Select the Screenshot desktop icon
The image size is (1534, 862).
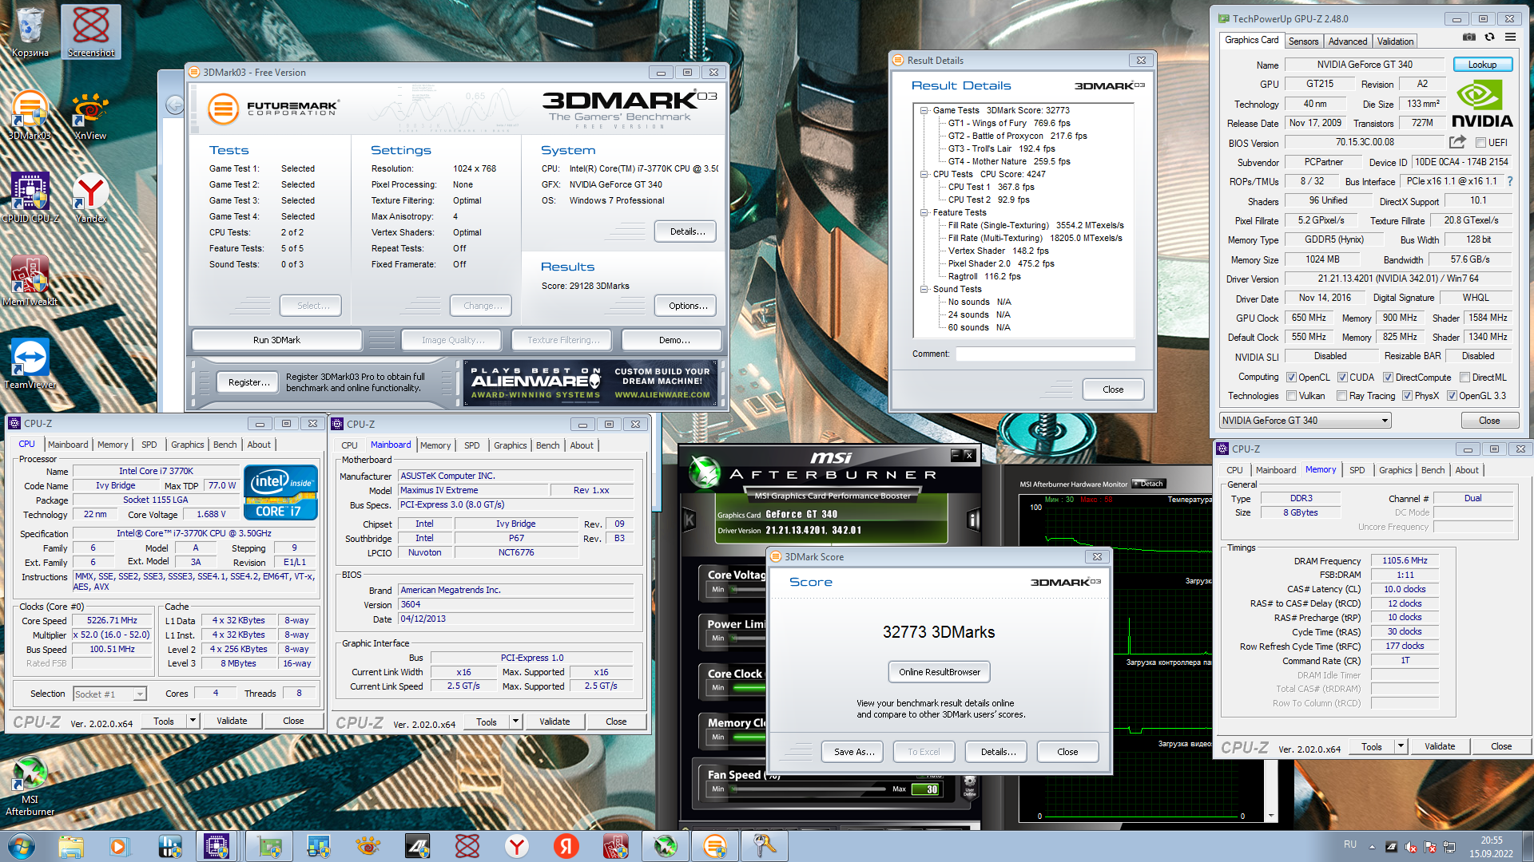(x=90, y=32)
